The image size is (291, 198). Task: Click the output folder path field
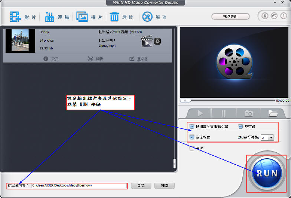coord(79,185)
